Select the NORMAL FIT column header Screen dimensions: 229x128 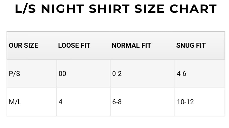click(131, 45)
